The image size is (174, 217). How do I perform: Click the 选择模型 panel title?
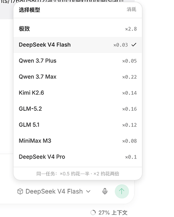pos(29,10)
